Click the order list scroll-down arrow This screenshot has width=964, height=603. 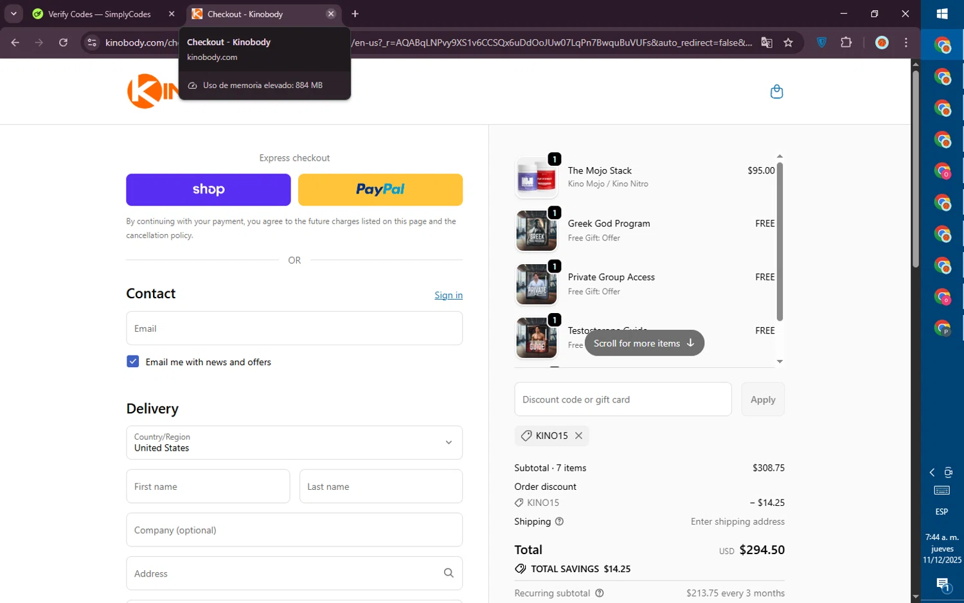(x=780, y=361)
